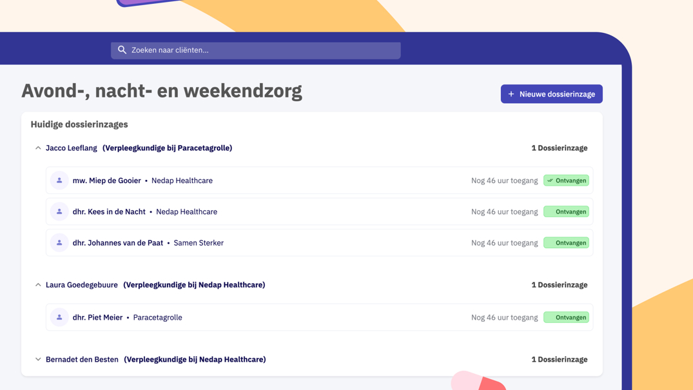Image resolution: width=693 pixels, height=390 pixels.
Task: Click the Ontvangen badge for Johannes van de Paat
Action: (x=566, y=243)
